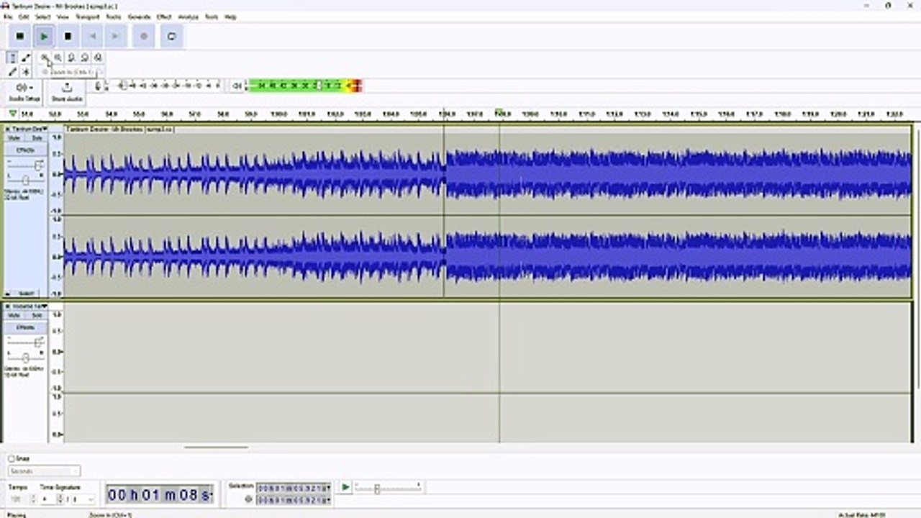Screen dimensions: 921x518
Task: Mute the Tantrum Desire track
Action: tap(14, 137)
